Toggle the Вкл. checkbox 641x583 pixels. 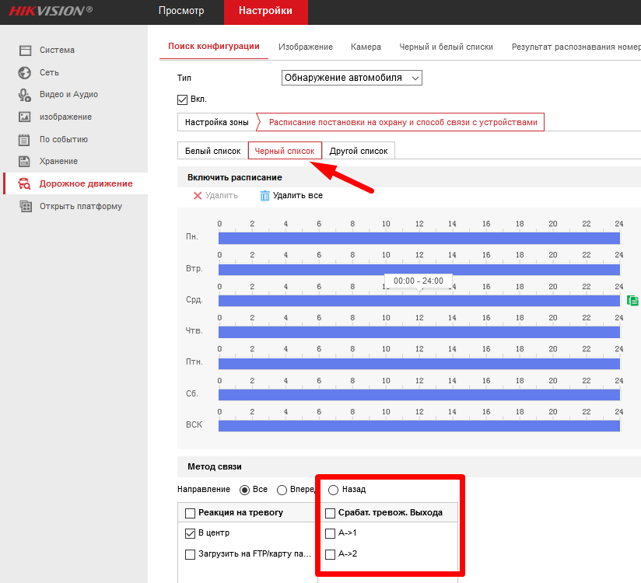182,99
